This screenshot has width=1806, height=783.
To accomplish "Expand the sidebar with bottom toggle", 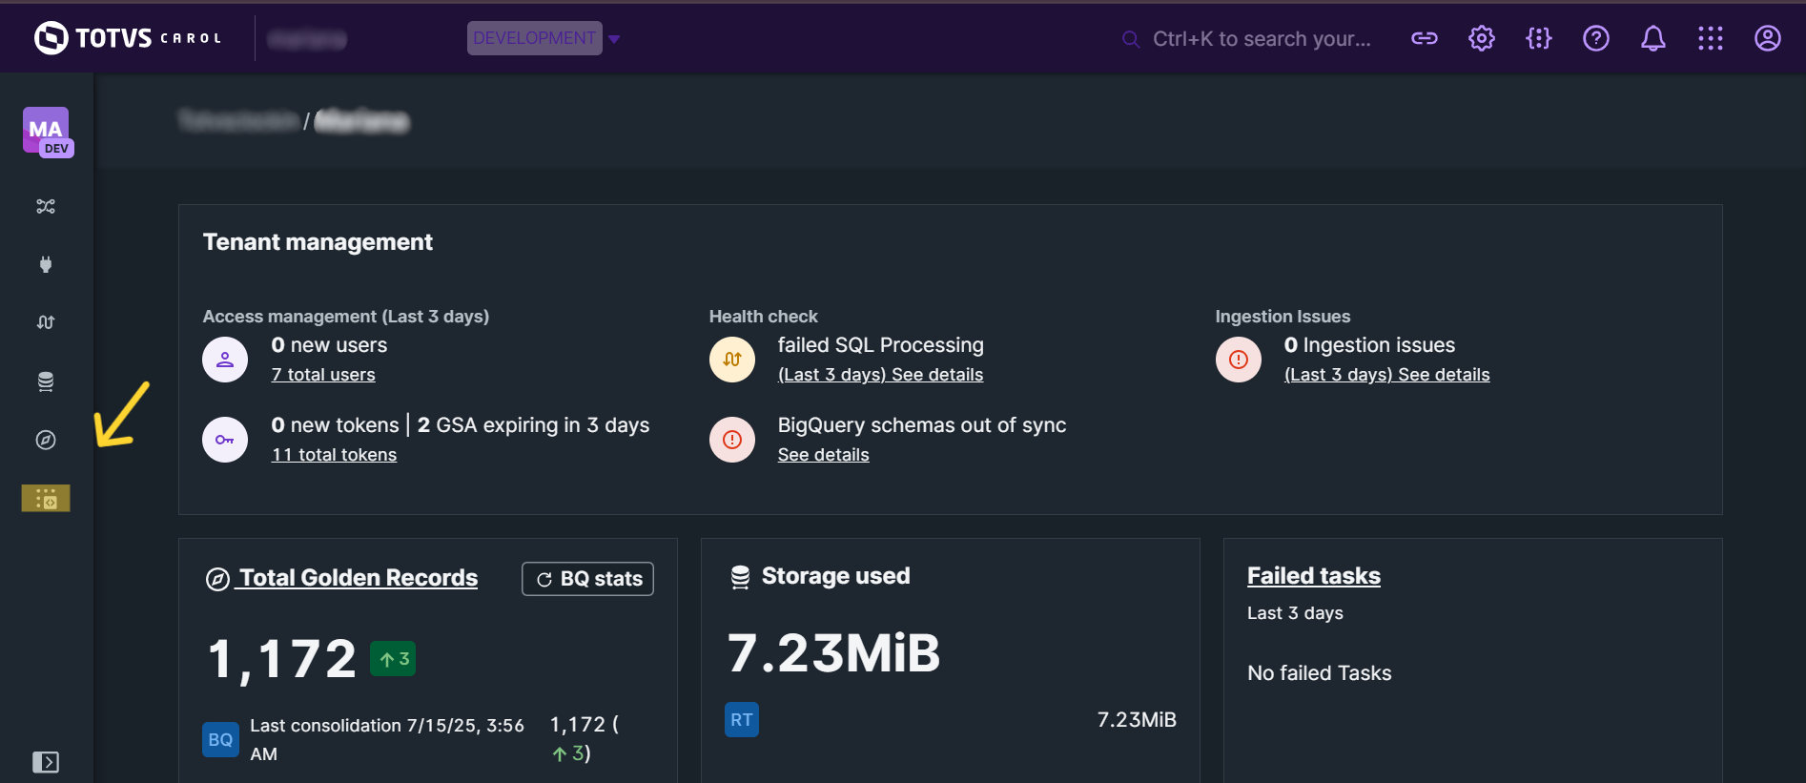I will point(46,762).
